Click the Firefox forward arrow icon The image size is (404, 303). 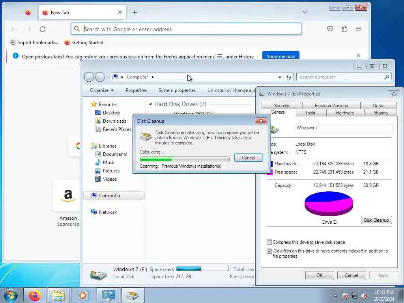[x=28, y=29]
